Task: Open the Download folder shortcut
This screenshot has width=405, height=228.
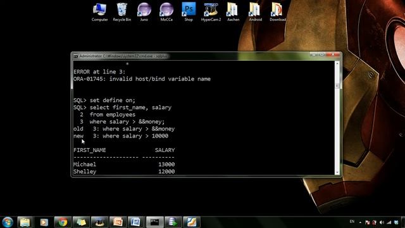Action: click(278, 12)
